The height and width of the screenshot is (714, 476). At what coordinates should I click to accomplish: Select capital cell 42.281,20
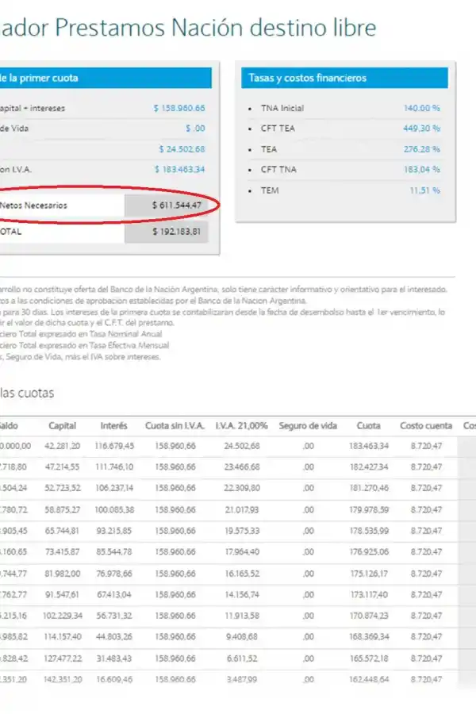(63, 446)
